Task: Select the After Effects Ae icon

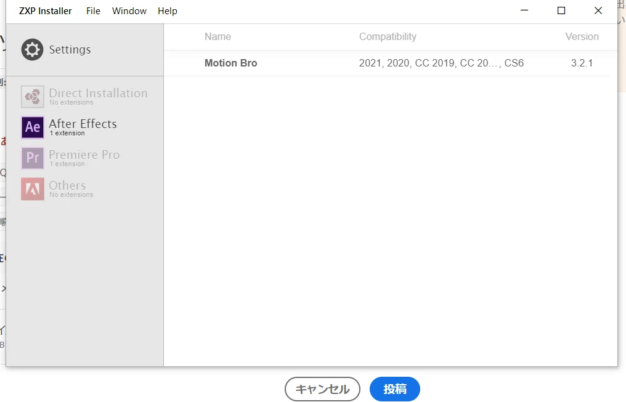Action: coord(32,127)
